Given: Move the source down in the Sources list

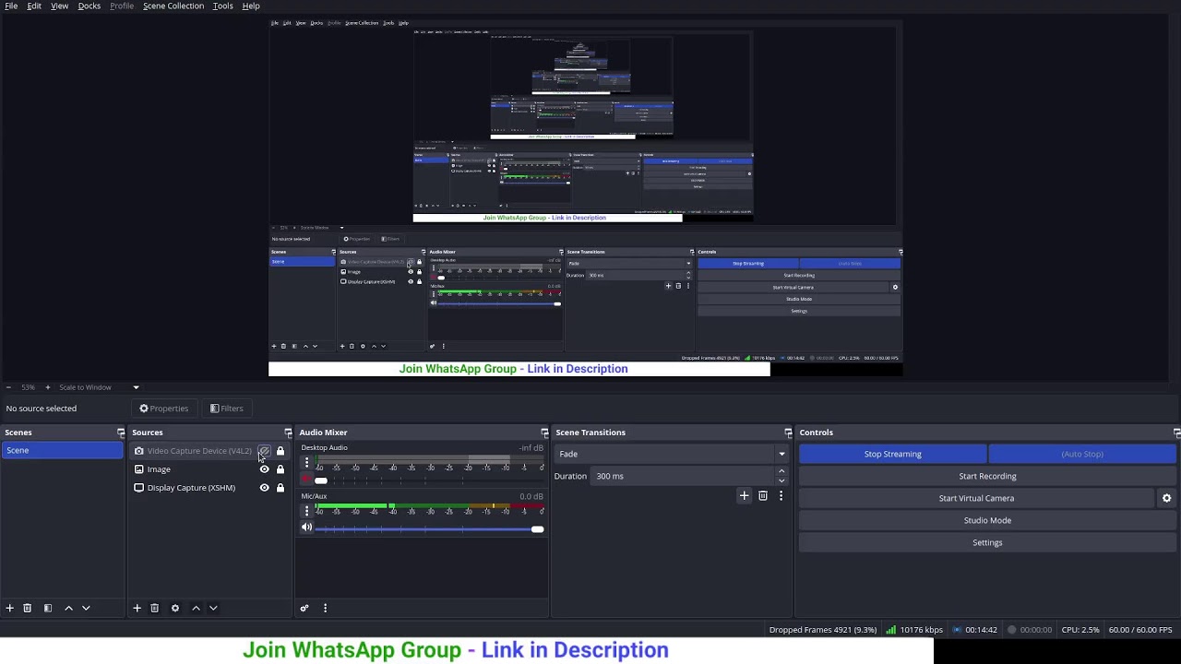Looking at the screenshot, I should click(213, 608).
